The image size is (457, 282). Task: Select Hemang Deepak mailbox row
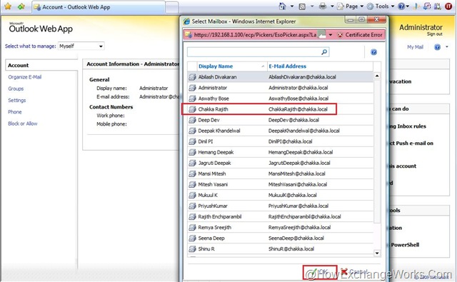(x=280, y=152)
